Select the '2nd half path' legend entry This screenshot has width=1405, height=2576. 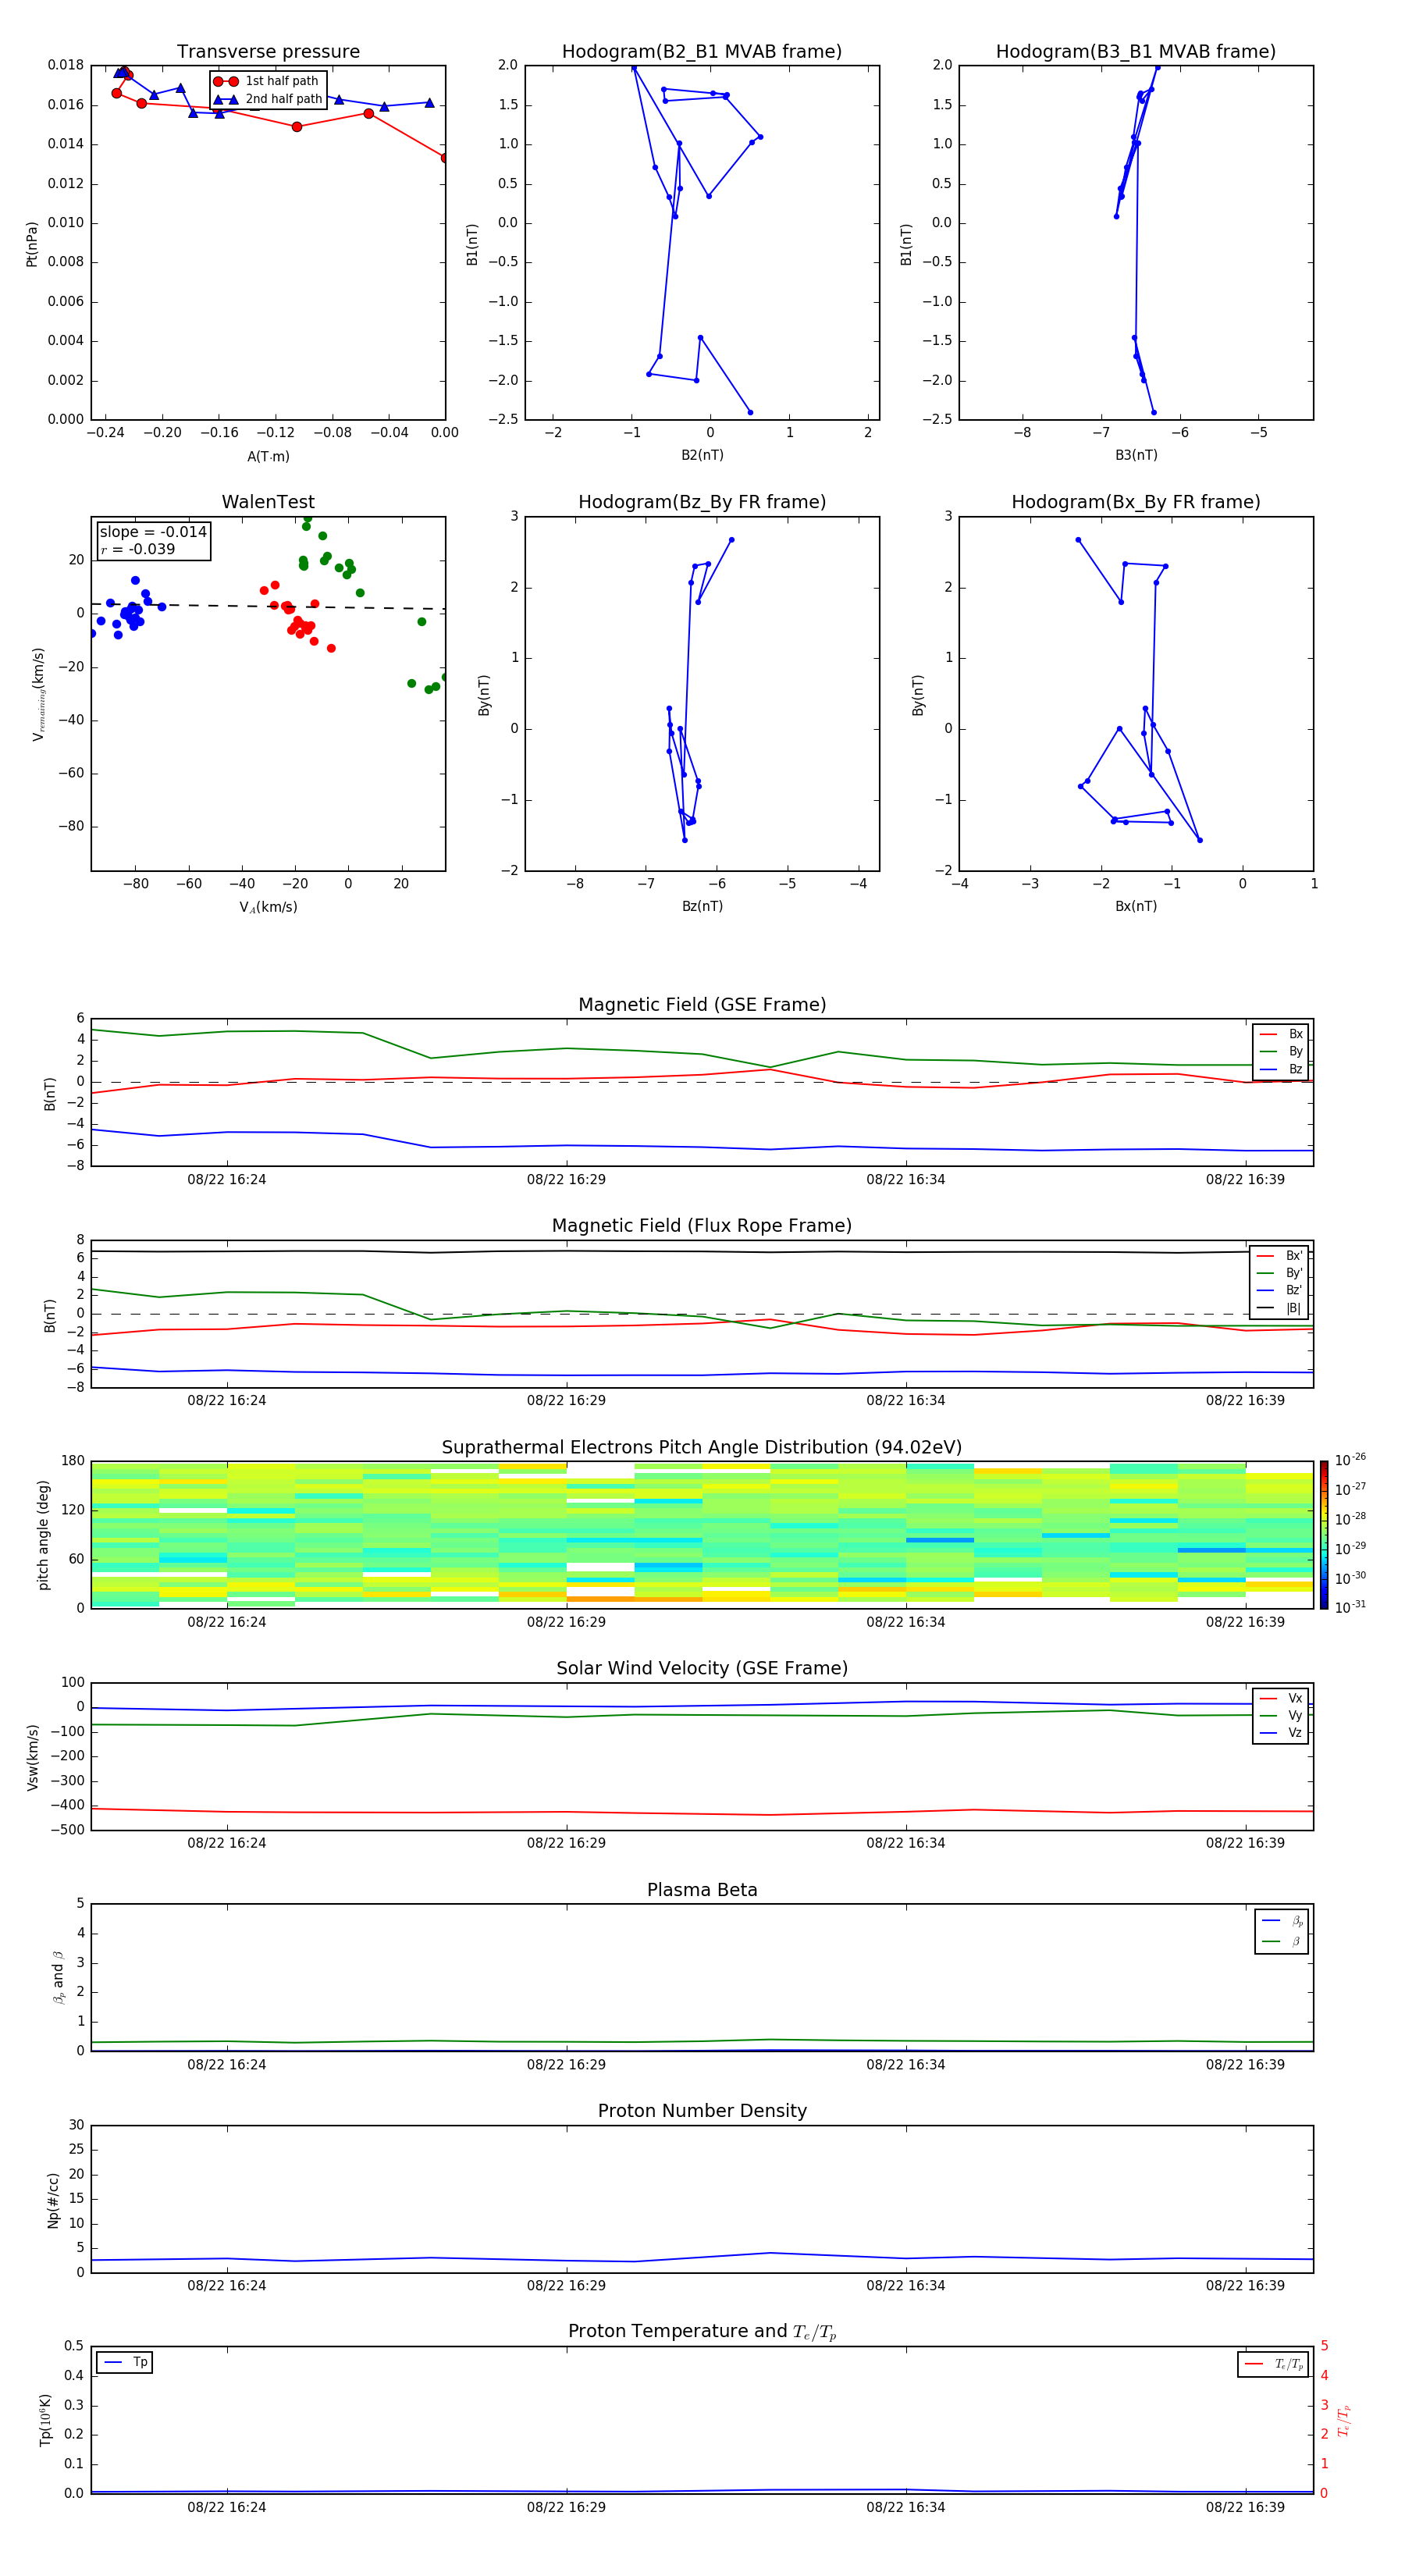click(x=267, y=99)
